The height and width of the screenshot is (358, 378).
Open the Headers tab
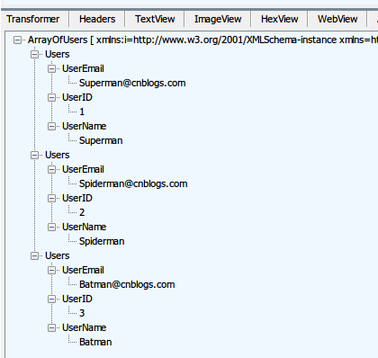[97, 19]
